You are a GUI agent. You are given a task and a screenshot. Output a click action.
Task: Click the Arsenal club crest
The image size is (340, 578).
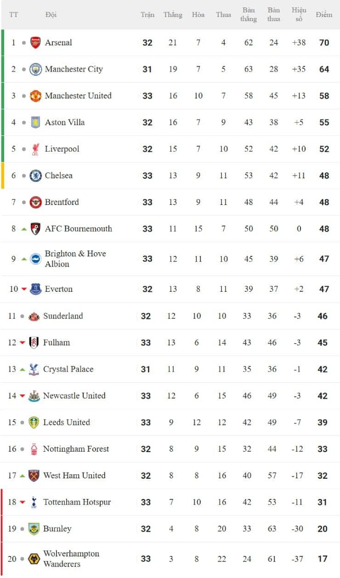[35, 43]
